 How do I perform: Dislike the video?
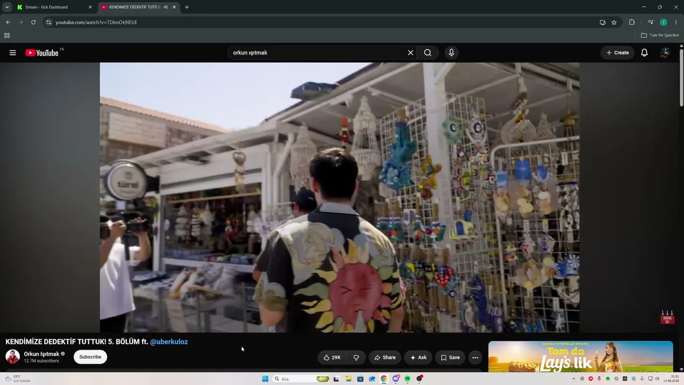(356, 357)
